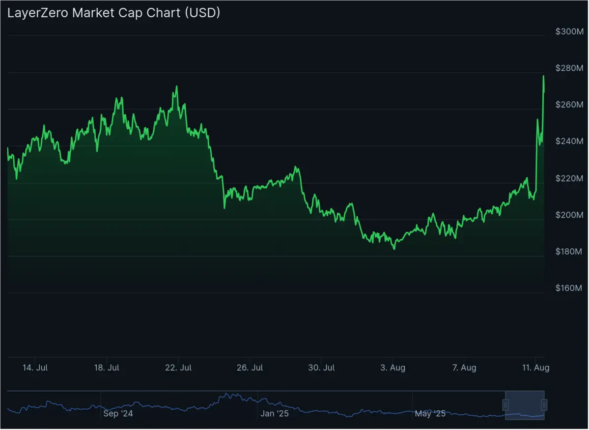Click the $300M price label

(569, 31)
